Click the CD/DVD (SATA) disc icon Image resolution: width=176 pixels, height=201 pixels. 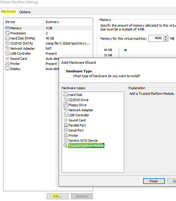7,43
